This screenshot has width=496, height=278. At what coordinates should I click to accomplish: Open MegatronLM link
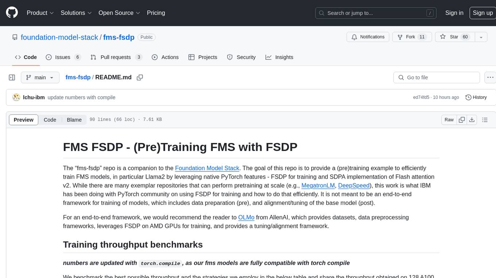[x=318, y=186]
